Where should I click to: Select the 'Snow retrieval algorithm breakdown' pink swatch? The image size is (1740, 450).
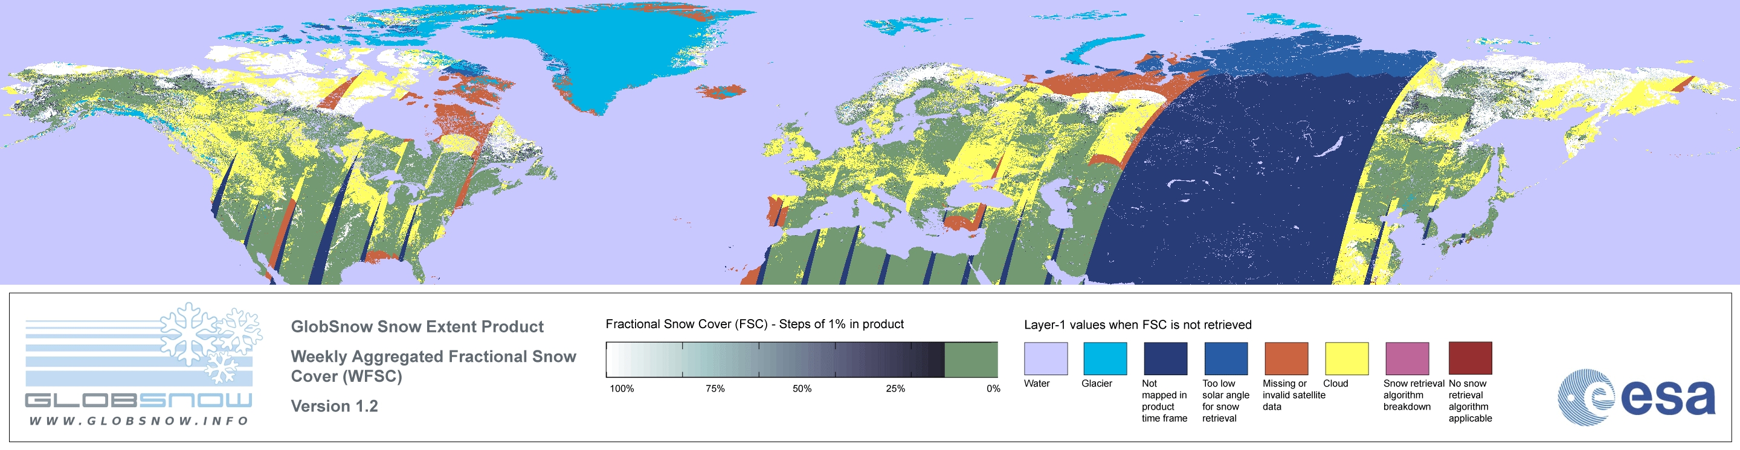coord(1407,358)
